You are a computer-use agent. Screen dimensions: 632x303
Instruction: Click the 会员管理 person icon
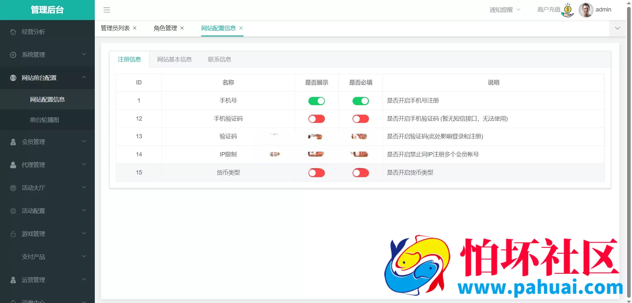tap(13, 142)
